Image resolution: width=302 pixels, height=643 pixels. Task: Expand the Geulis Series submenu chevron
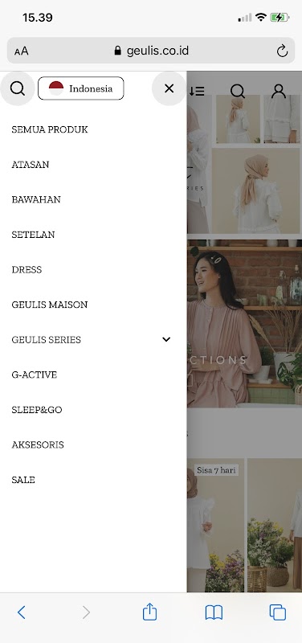166,339
